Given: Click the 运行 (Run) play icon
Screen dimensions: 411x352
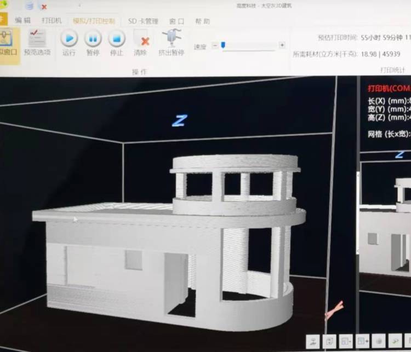Looking at the screenshot, I should point(69,38).
